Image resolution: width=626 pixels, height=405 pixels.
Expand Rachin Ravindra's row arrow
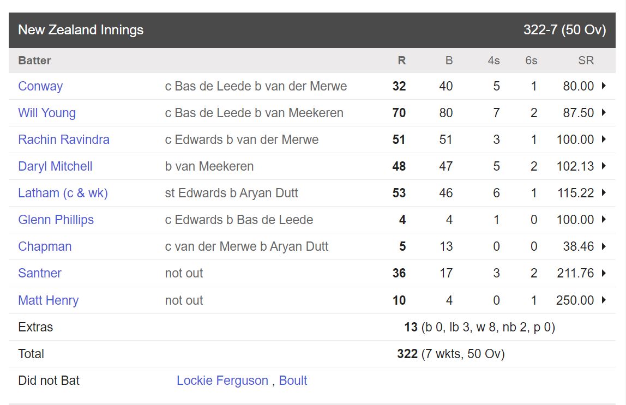point(604,140)
